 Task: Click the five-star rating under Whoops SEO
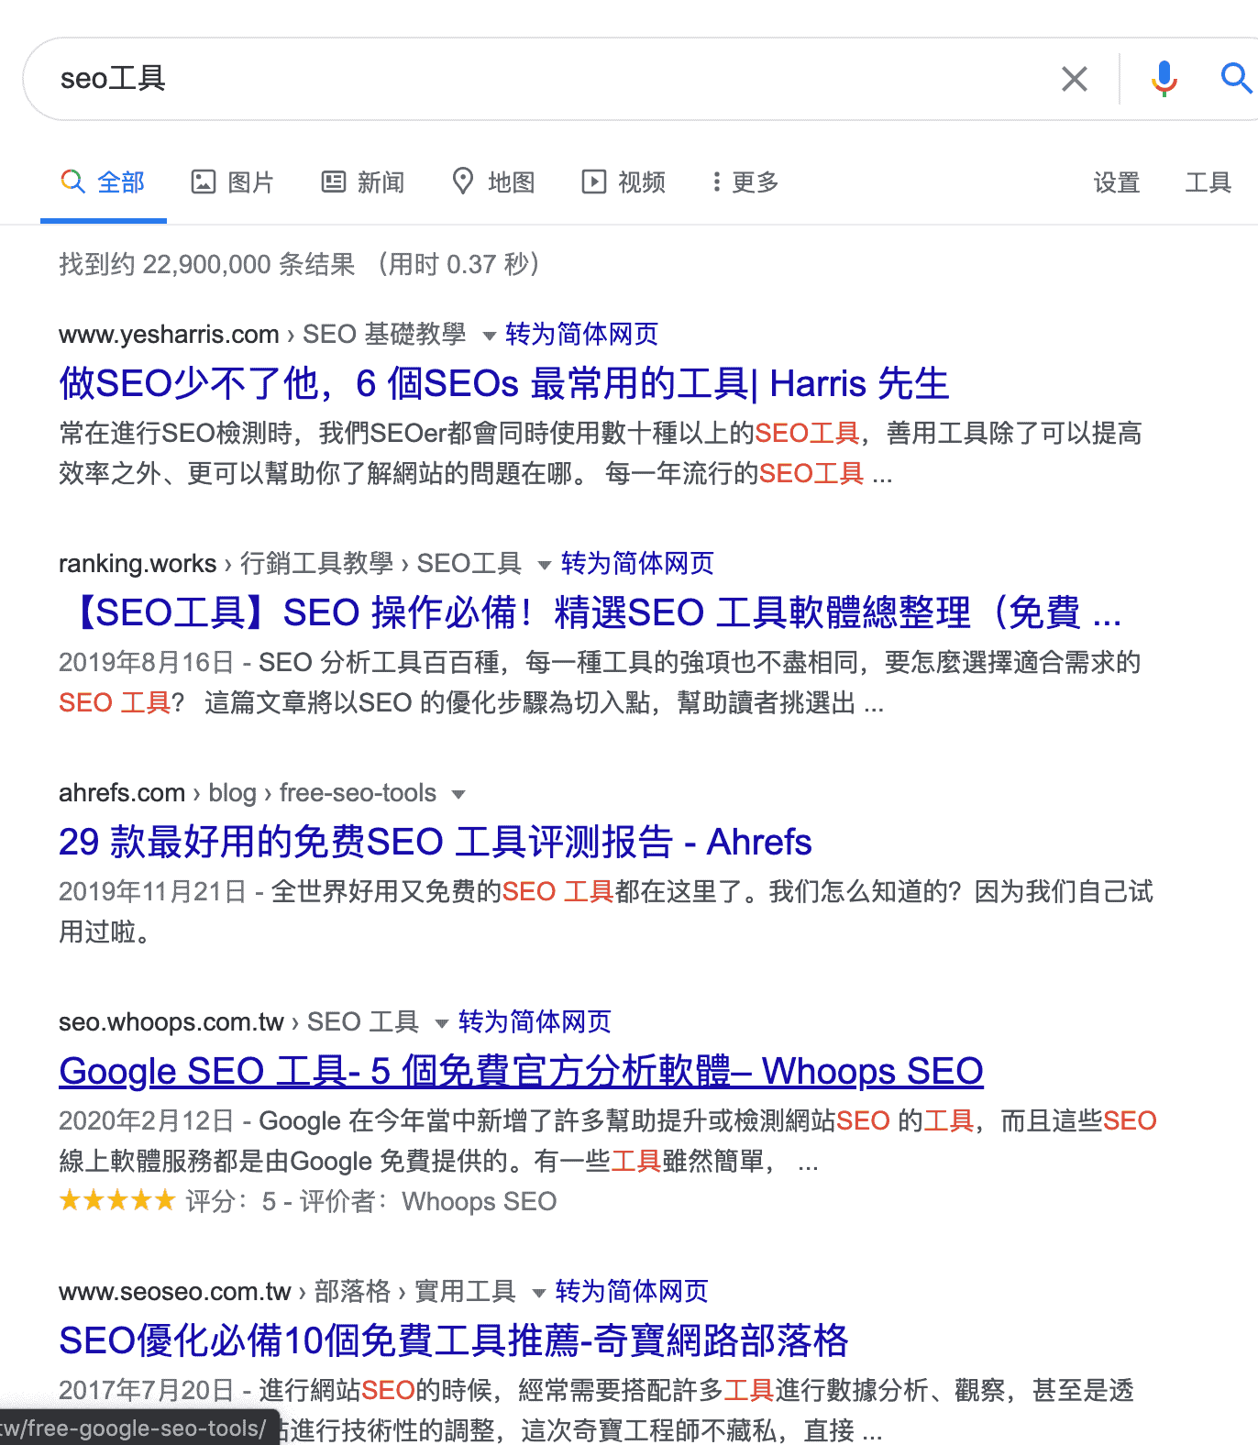coord(116,1200)
